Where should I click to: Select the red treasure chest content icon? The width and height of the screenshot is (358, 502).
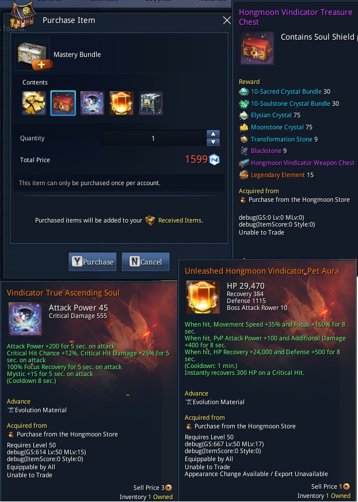tap(63, 103)
